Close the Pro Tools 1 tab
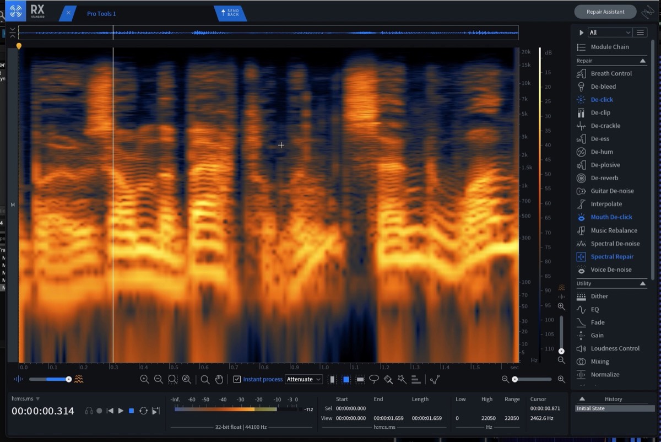 pos(68,13)
